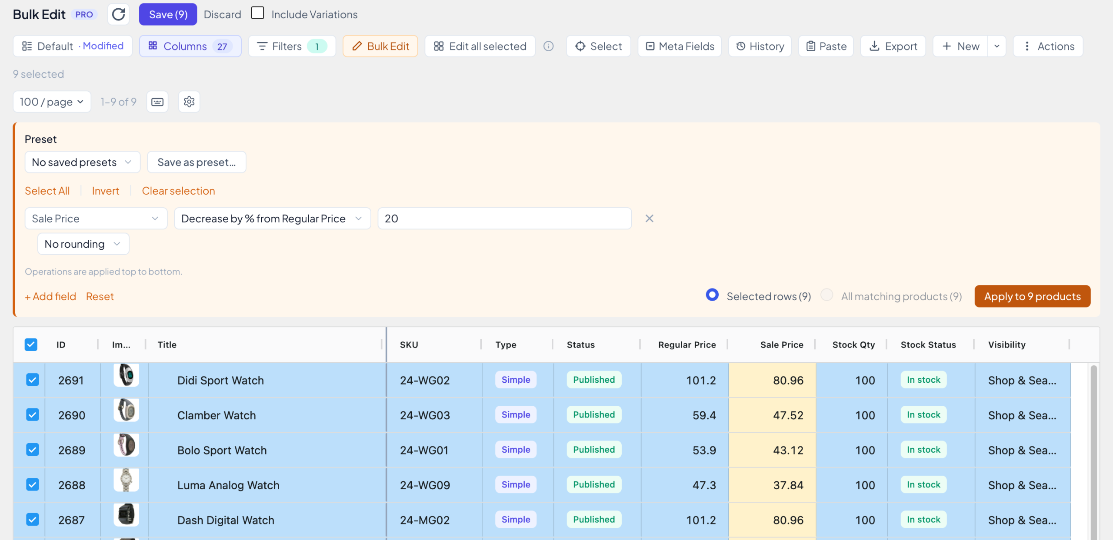Click the Paste button
This screenshot has height=540, width=1113.
(x=826, y=46)
